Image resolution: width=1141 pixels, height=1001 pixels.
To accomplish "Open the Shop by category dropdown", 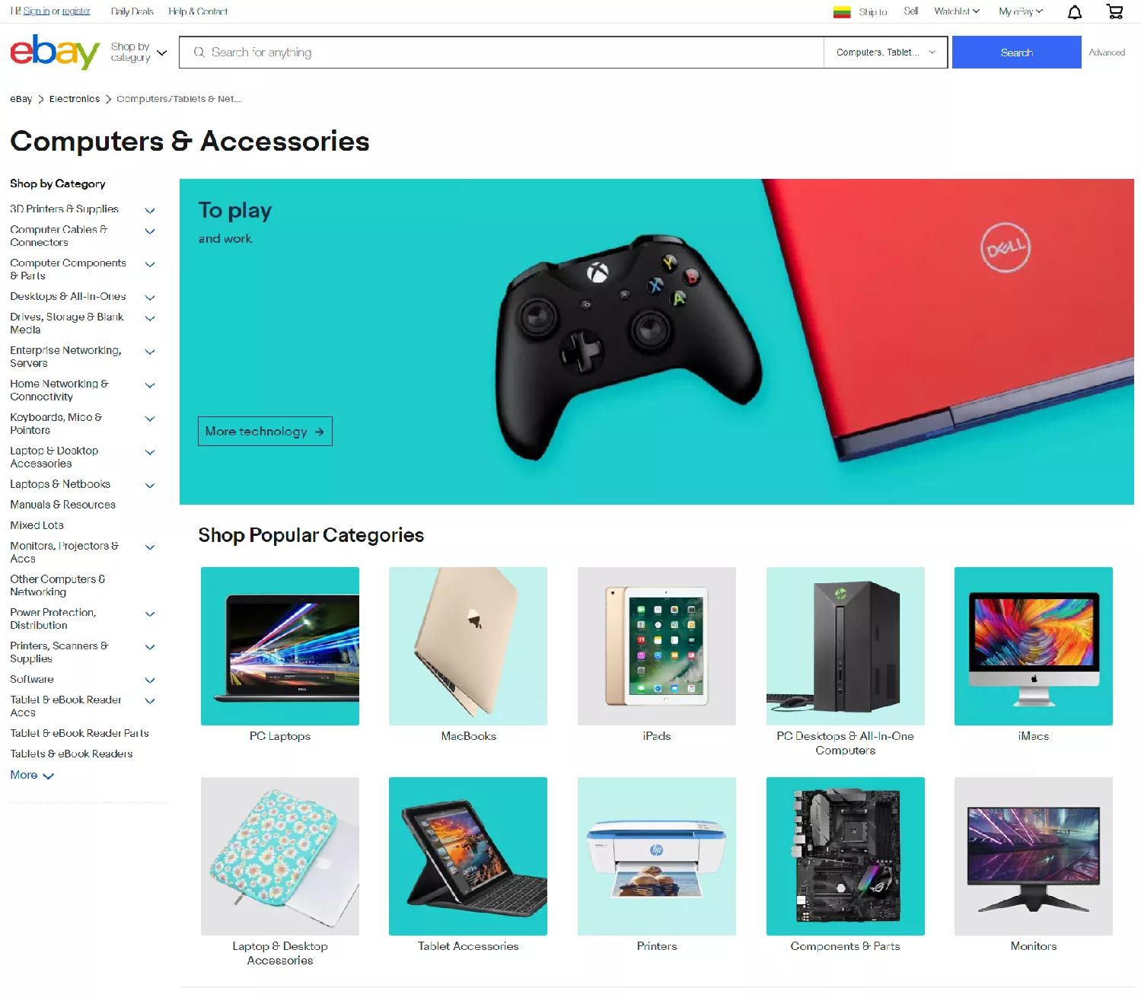I will pos(139,53).
